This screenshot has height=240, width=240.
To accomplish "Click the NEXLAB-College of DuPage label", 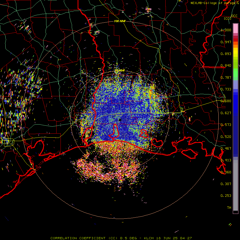I will tap(213, 3).
